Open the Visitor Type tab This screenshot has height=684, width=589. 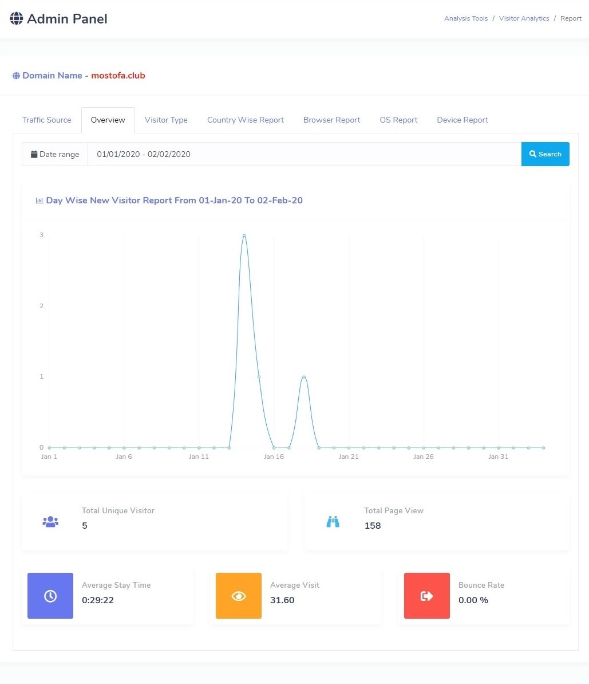point(166,120)
